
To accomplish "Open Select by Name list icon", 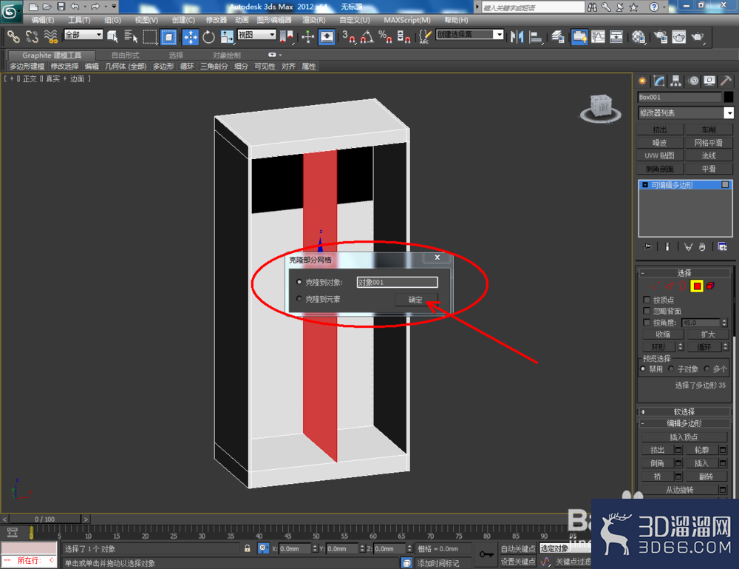I will [131, 37].
